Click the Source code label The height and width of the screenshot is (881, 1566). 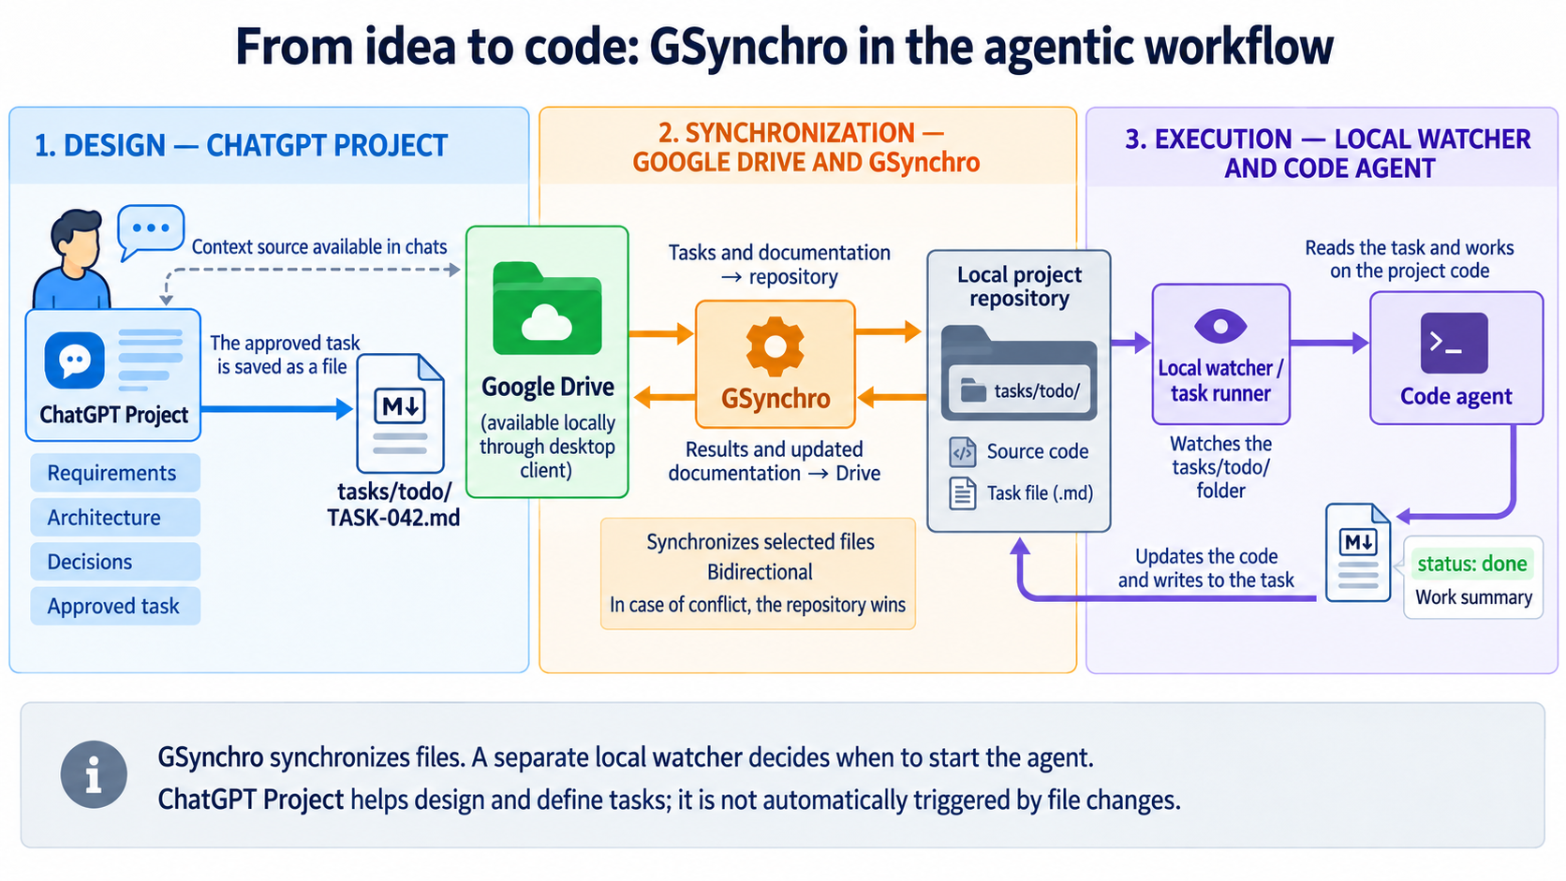click(x=1037, y=451)
